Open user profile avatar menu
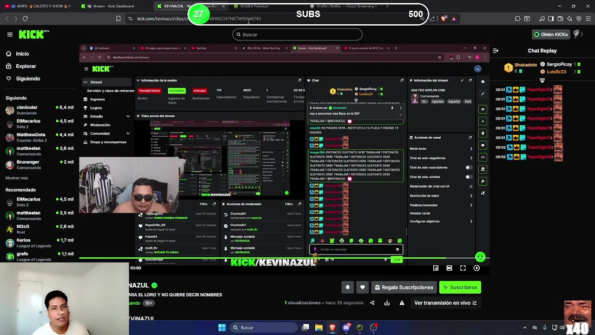This screenshot has width=595, height=335. point(578,34)
